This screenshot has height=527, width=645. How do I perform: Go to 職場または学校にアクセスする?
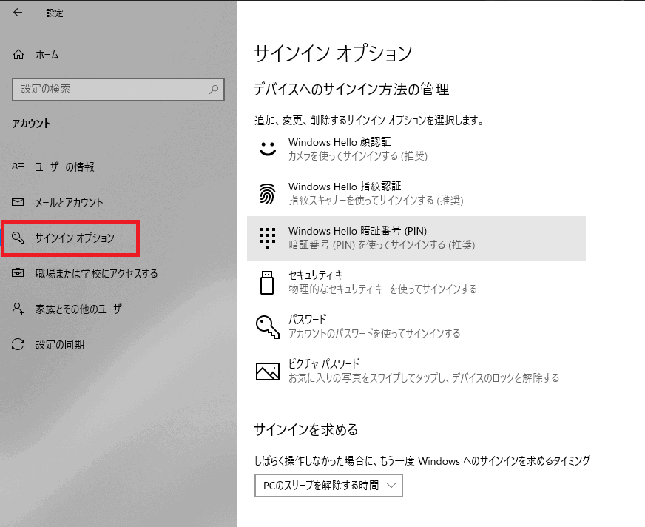point(96,273)
